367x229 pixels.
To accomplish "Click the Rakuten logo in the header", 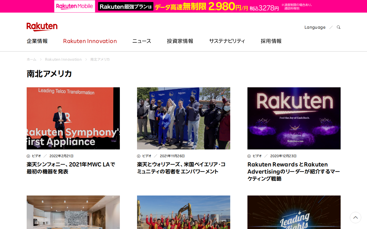I will point(42,27).
